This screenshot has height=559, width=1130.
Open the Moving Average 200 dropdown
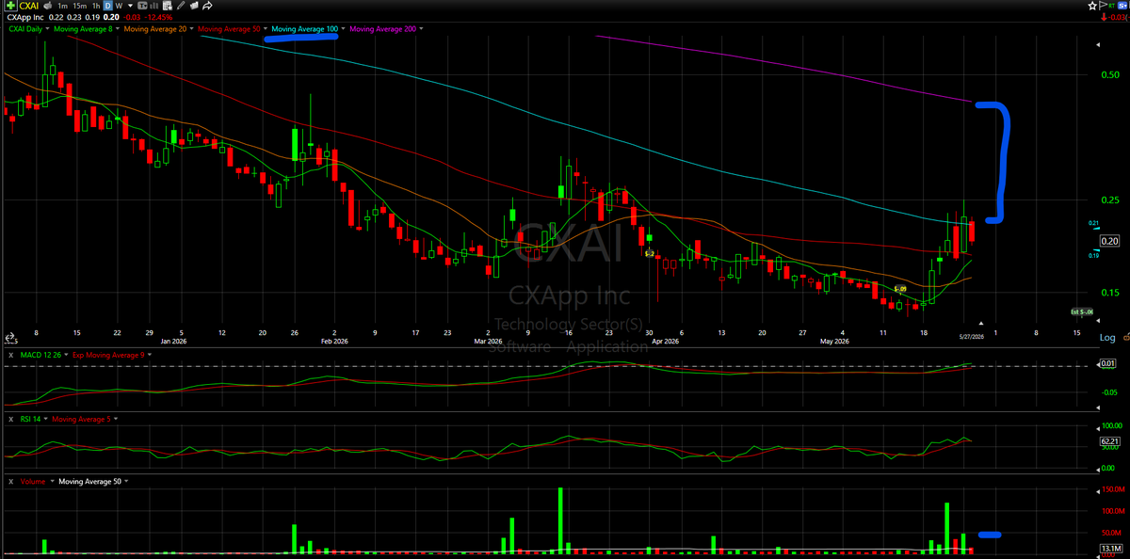point(420,29)
